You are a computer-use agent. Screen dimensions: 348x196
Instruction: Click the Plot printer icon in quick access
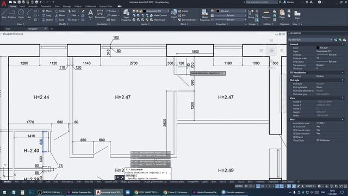[36, 2]
